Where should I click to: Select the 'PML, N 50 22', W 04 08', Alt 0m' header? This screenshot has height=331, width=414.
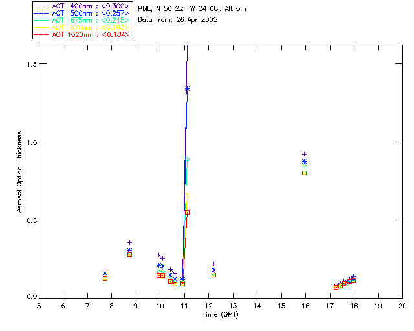coord(192,9)
